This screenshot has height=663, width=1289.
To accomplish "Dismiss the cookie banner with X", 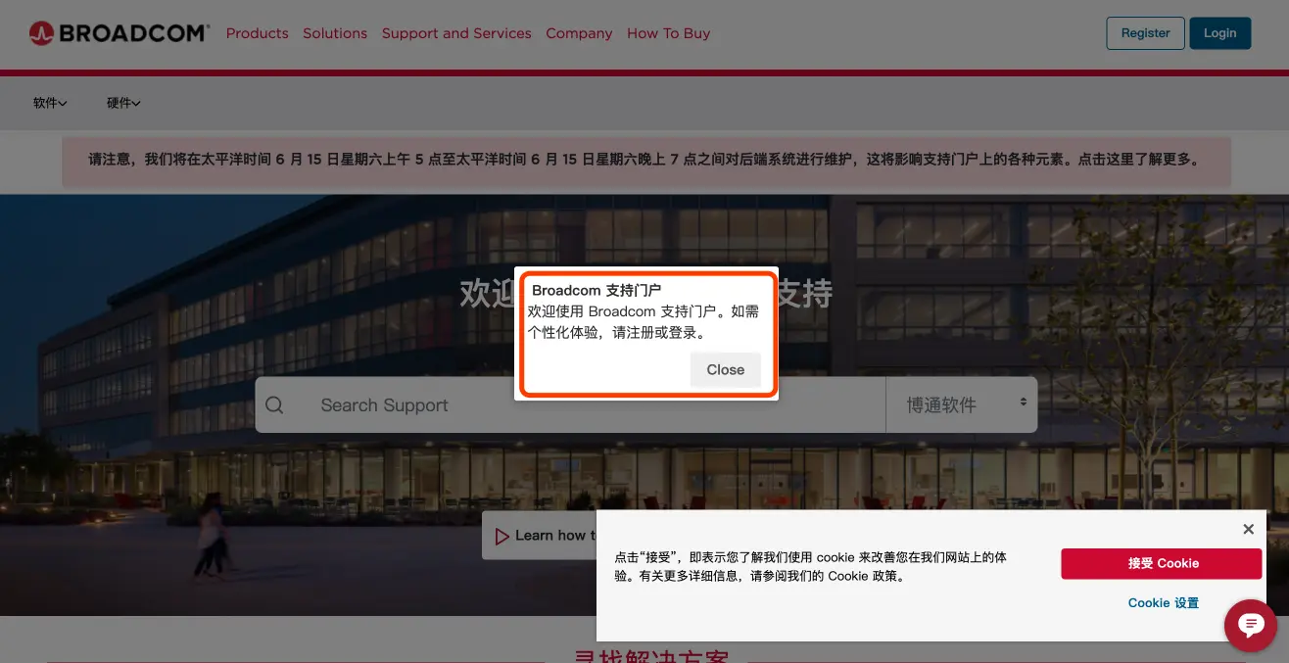I will click(1248, 529).
